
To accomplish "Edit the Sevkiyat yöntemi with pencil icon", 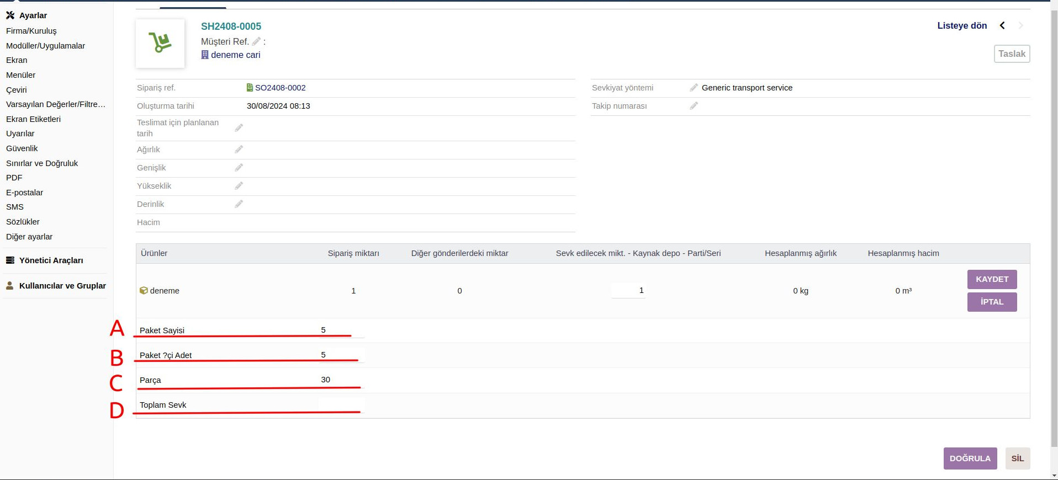I will 694,88.
